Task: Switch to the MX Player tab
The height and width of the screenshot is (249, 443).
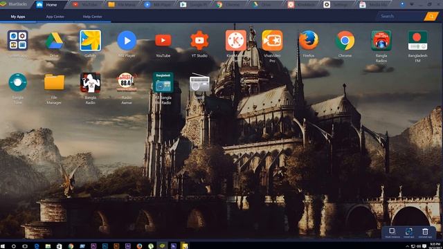Action: click(x=157, y=5)
